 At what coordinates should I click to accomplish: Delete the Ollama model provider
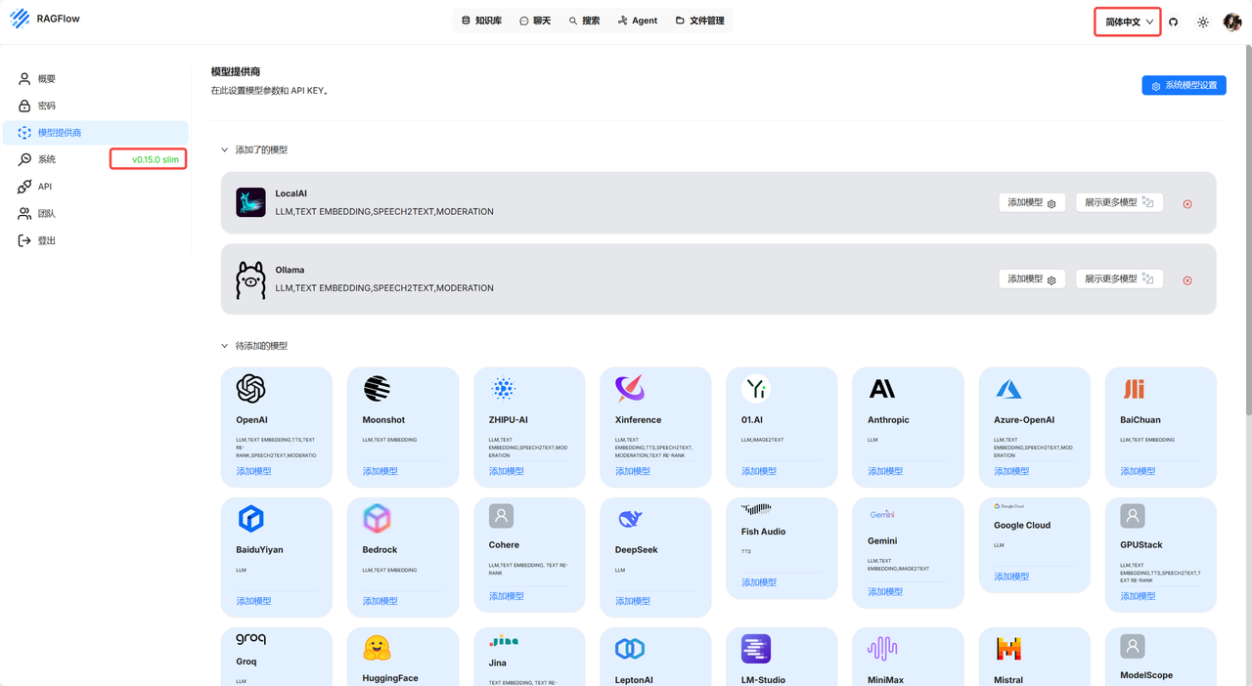[x=1187, y=280]
